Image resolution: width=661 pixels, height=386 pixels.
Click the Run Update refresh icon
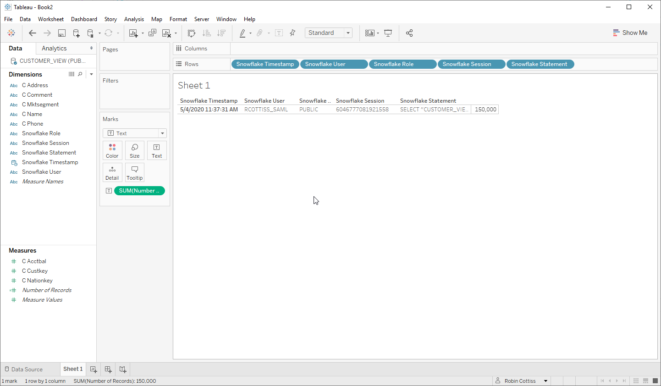pos(108,33)
